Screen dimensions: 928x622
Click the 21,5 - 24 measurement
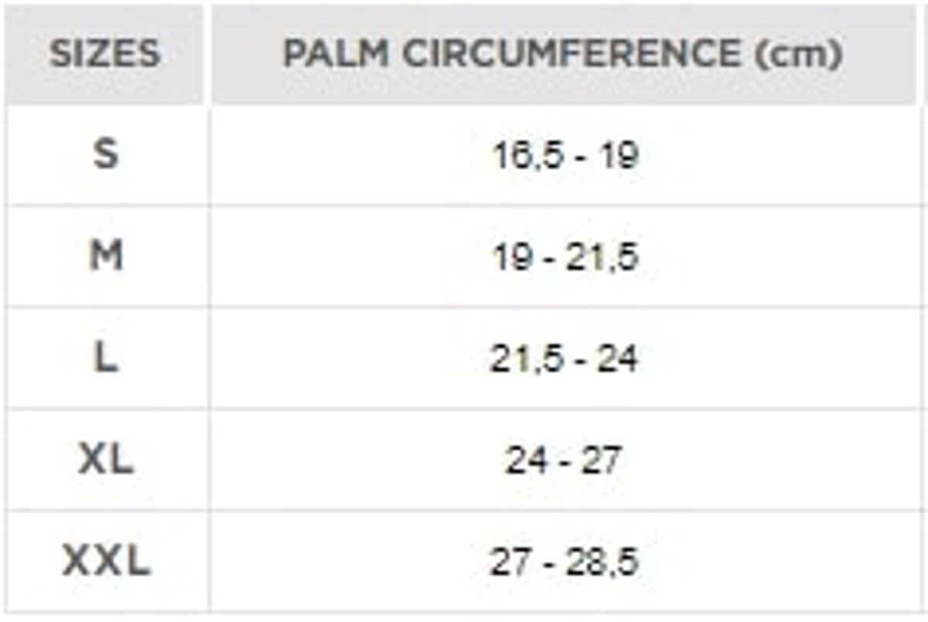[564, 359]
